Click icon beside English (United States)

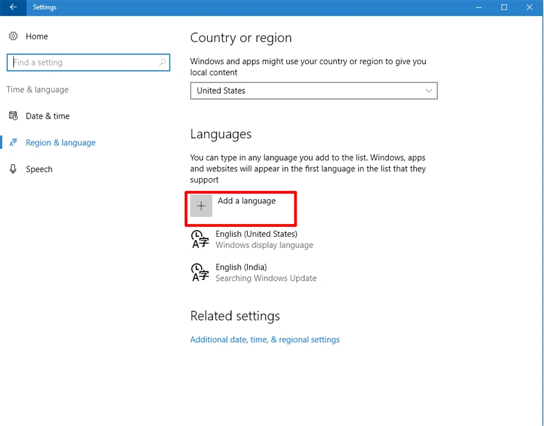coord(200,240)
